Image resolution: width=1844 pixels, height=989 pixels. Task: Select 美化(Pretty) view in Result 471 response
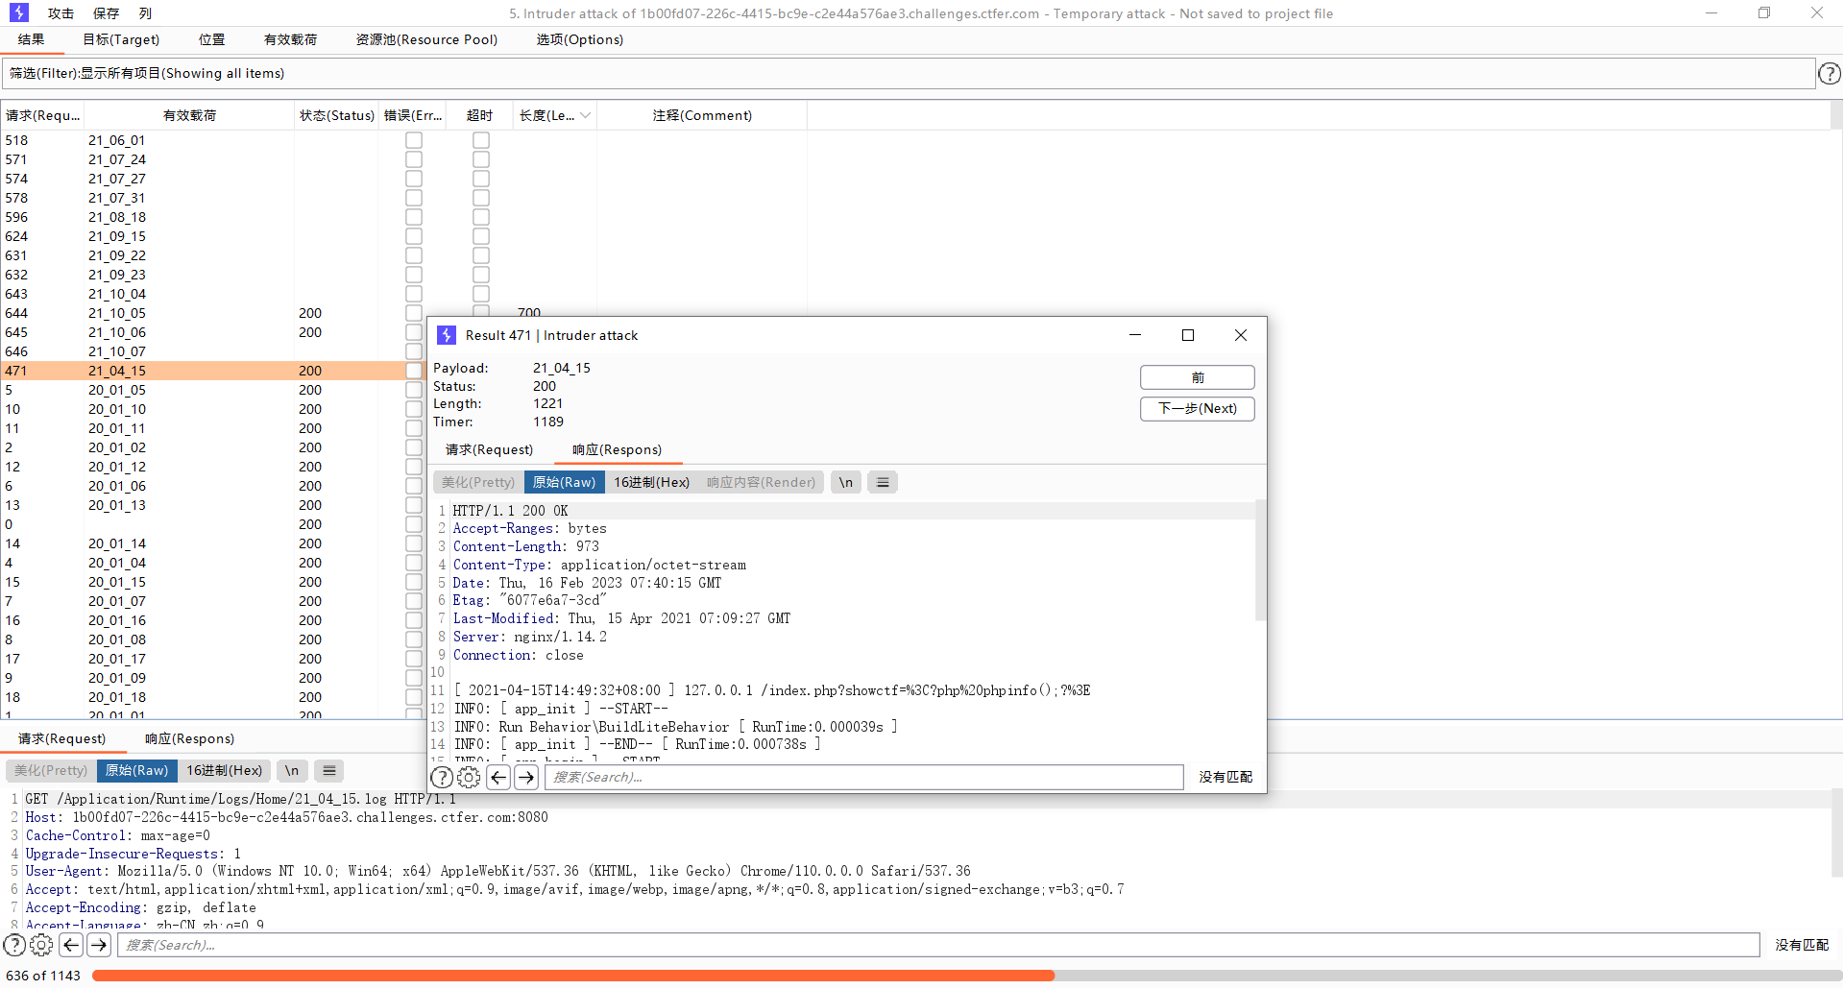pos(478,482)
